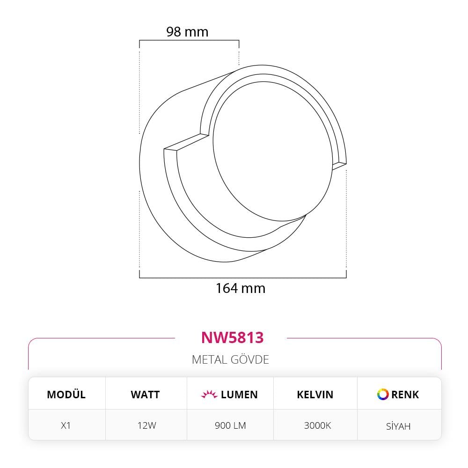Click the 12W wattage value
Viewport: 468px width, 468px height.
pyautogui.click(x=145, y=425)
